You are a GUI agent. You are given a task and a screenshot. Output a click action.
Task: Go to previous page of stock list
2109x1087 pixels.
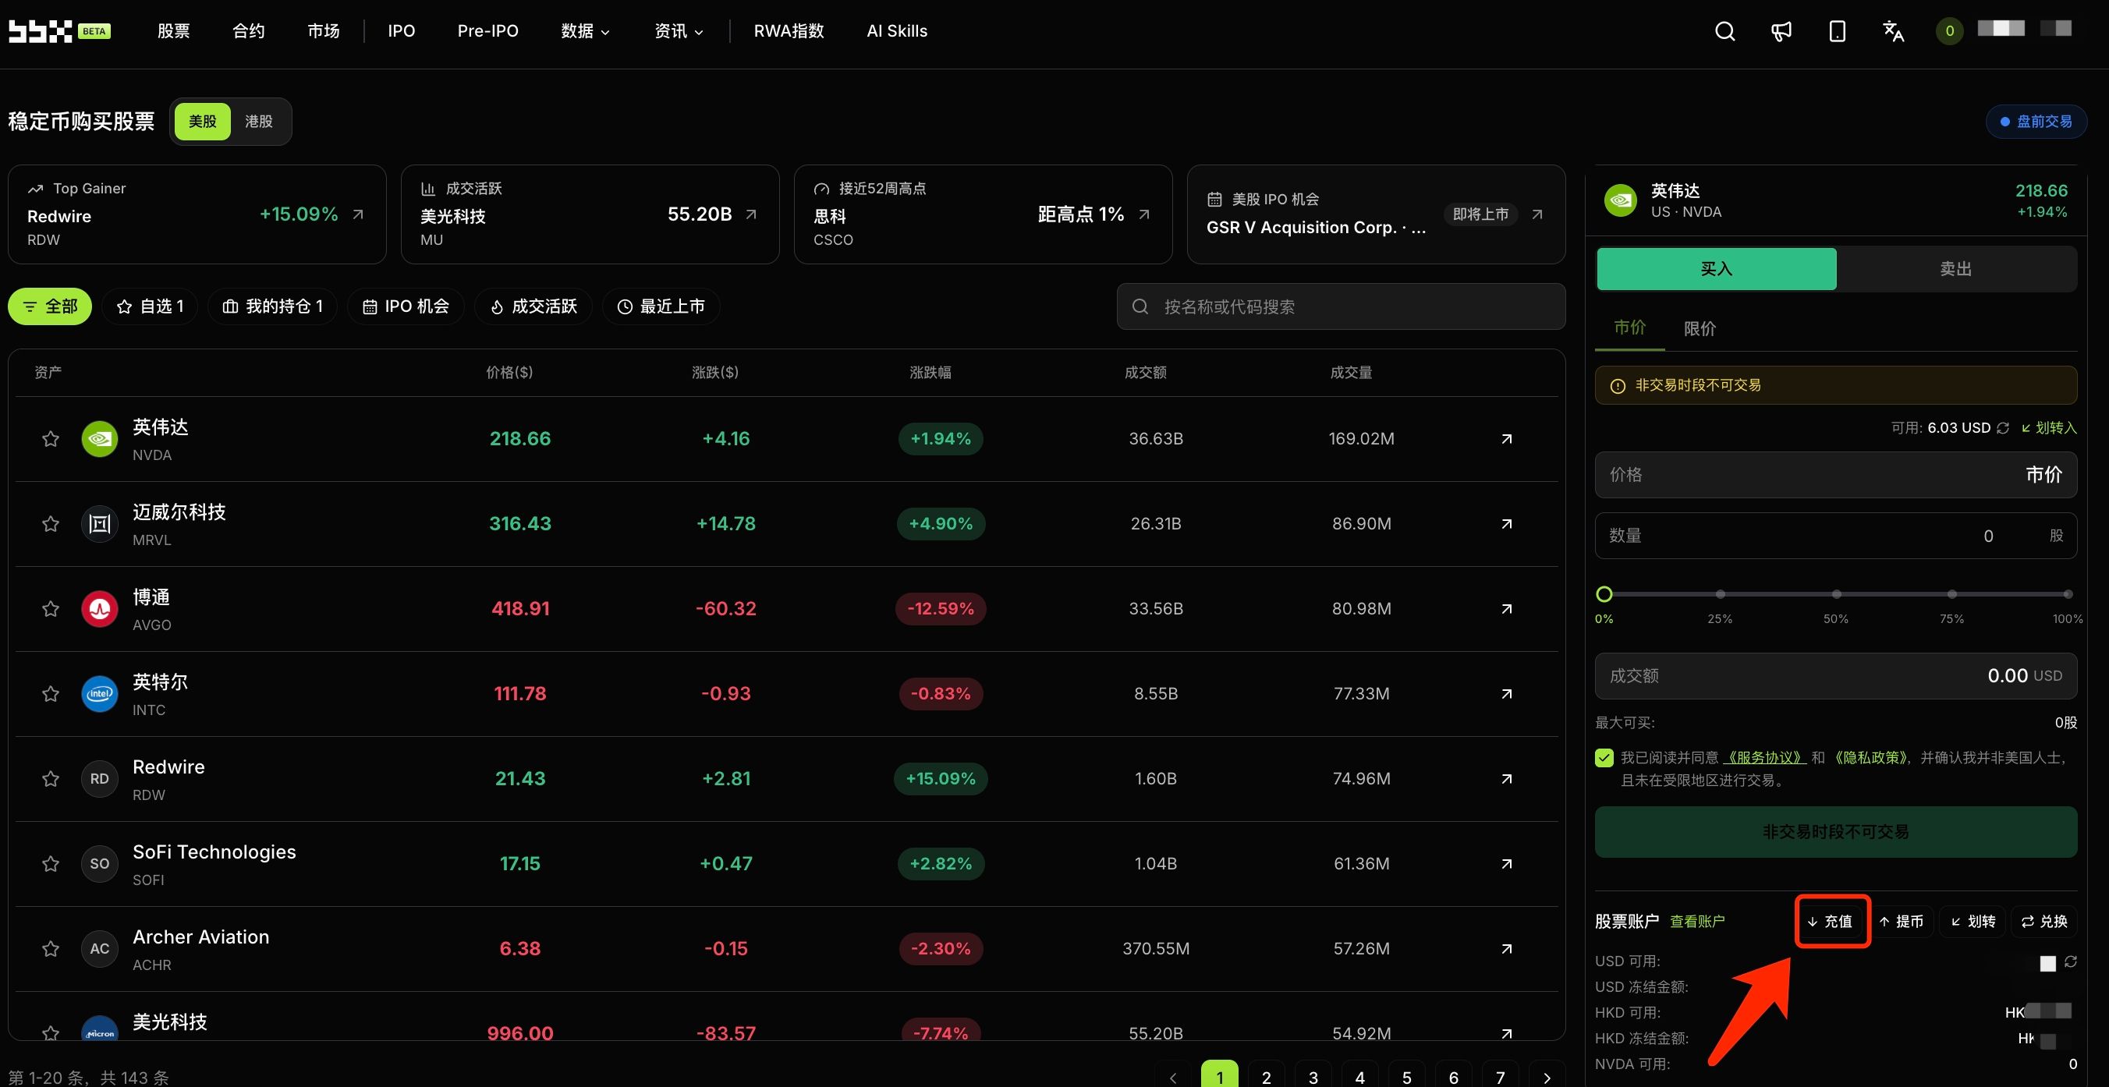(x=1173, y=1077)
